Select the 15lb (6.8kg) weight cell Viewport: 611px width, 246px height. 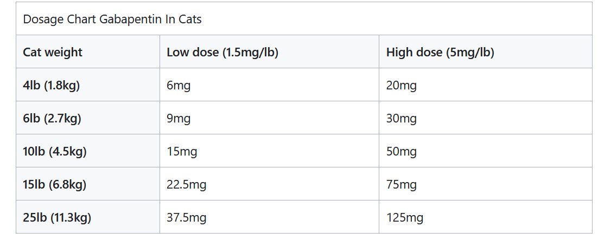coord(54,185)
